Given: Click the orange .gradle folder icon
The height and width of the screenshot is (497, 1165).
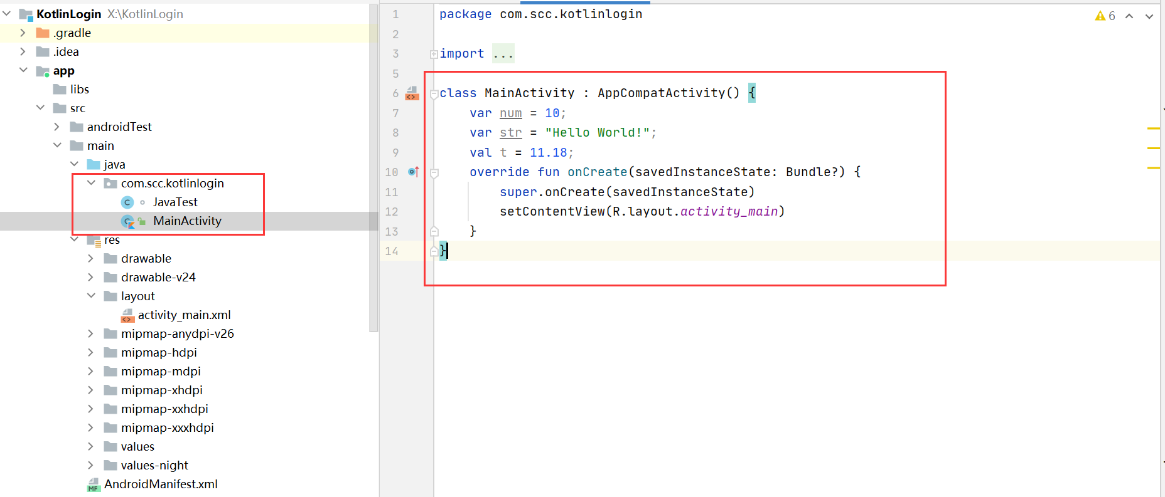Looking at the screenshot, I should point(43,33).
